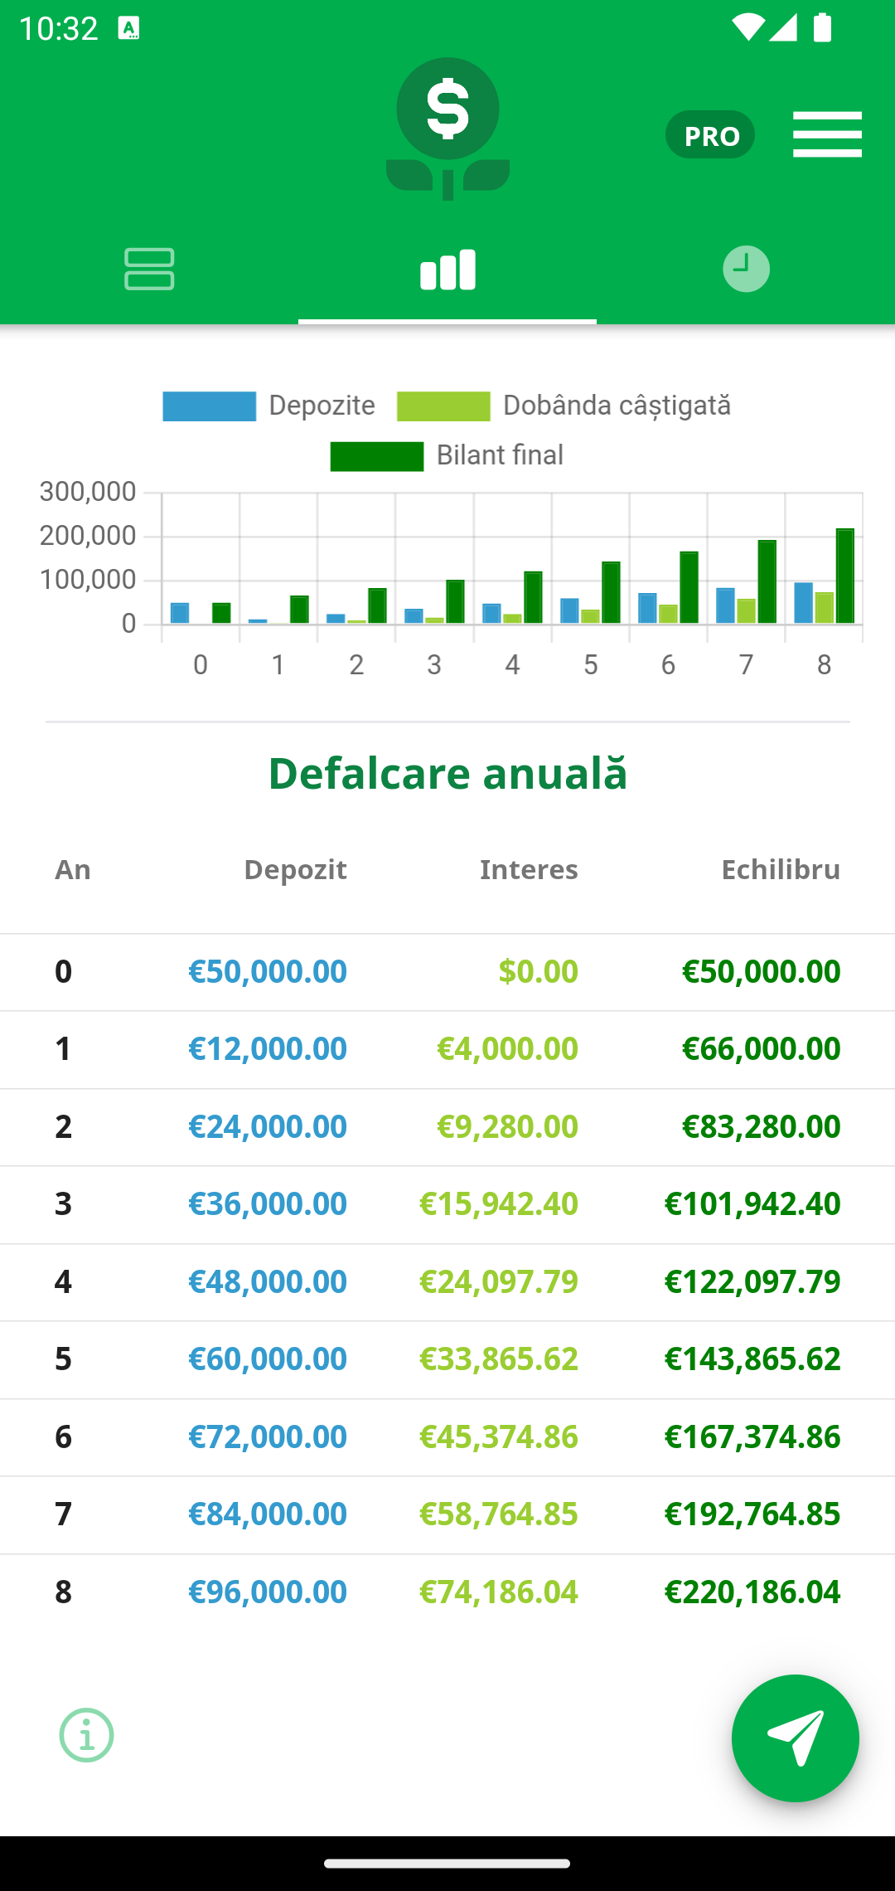The width and height of the screenshot is (895, 1891).
Task: Toggle Depozite series in chart legend
Action: (269, 406)
